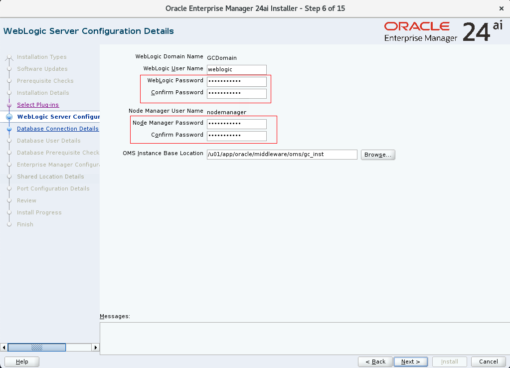Click the Prerequisite Checks step
The width and height of the screenshot is (510, 368).
pyautogui.click(x=45, y=81)
